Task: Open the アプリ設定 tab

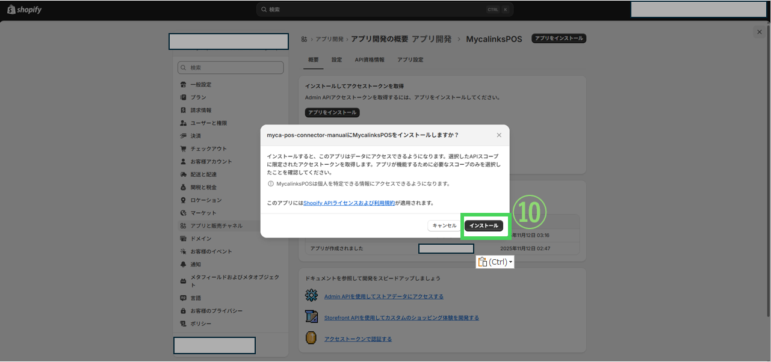Action: tap(410, 60)
